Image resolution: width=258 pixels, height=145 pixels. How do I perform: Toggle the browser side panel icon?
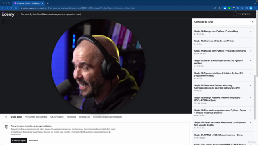click(246, 8)
